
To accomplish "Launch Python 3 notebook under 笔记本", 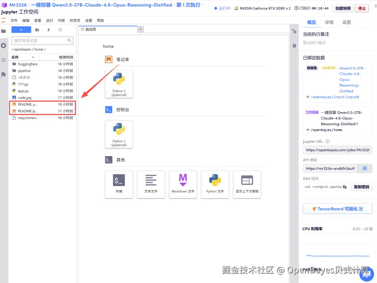I will point(119,84).
